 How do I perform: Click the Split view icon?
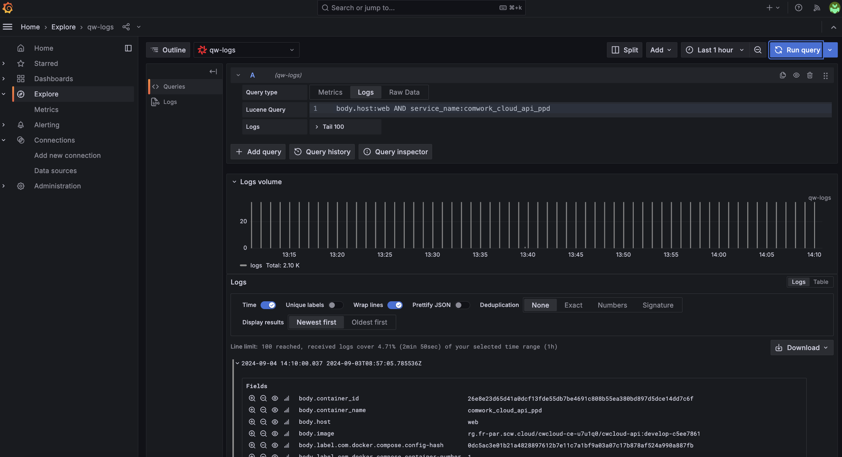(x=616, y=49)
